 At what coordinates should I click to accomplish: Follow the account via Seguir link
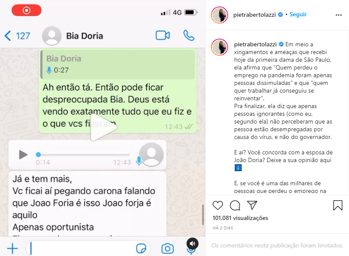pos(298,15)
